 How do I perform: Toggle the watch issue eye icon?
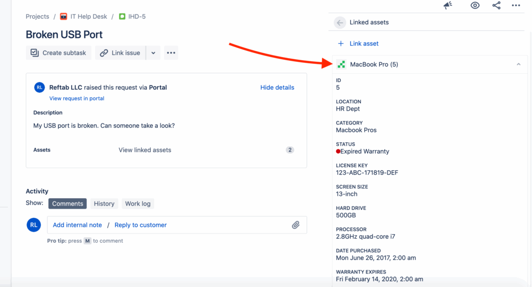(475, 5)
